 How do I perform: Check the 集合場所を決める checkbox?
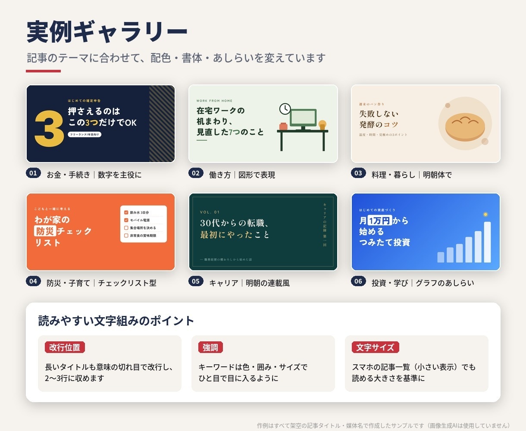[x=126, y=228]
